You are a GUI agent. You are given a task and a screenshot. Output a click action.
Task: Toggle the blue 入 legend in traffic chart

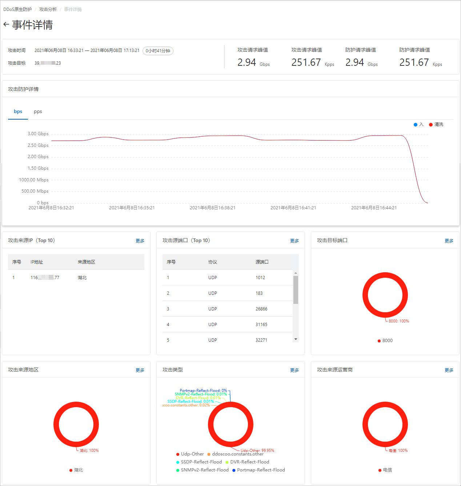[417, 124]
